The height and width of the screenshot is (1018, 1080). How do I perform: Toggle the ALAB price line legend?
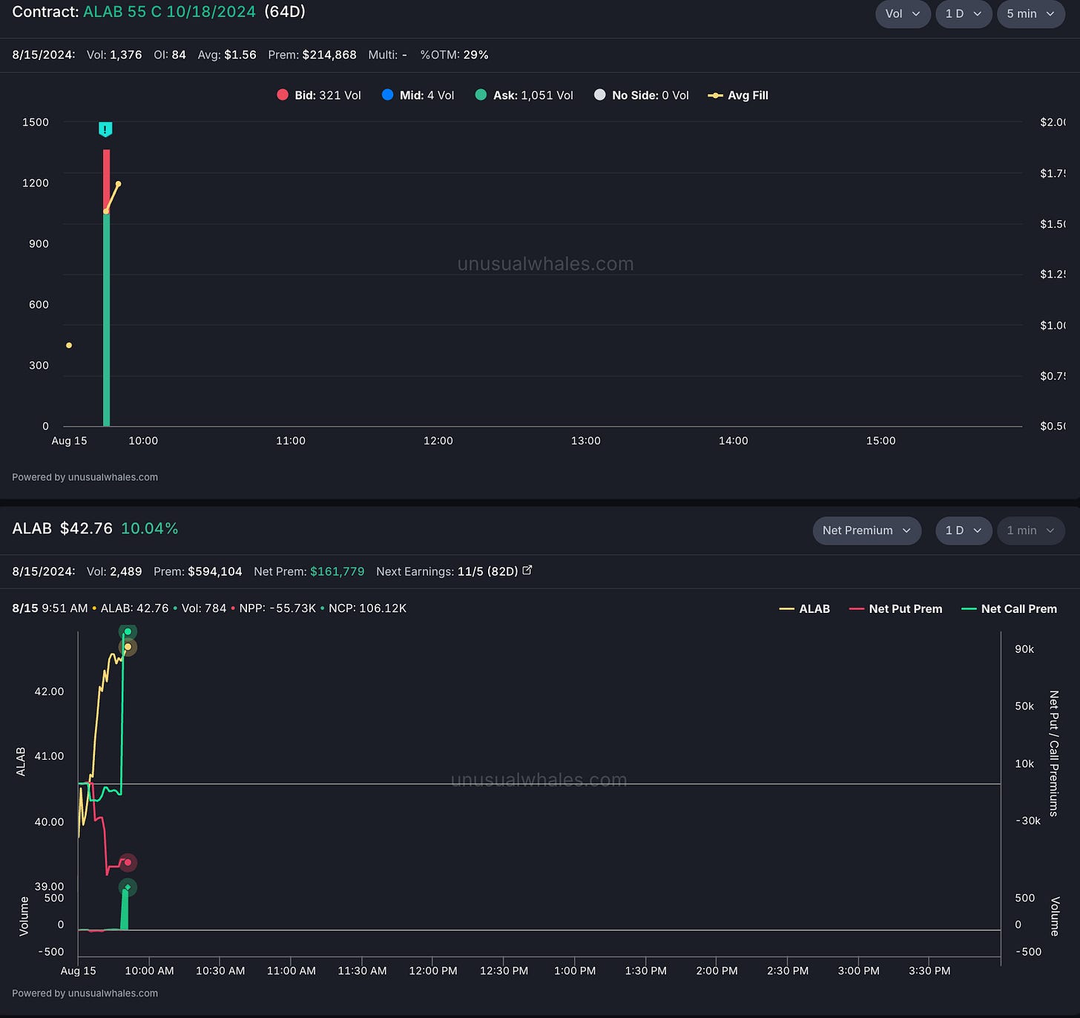click(805, 608)
